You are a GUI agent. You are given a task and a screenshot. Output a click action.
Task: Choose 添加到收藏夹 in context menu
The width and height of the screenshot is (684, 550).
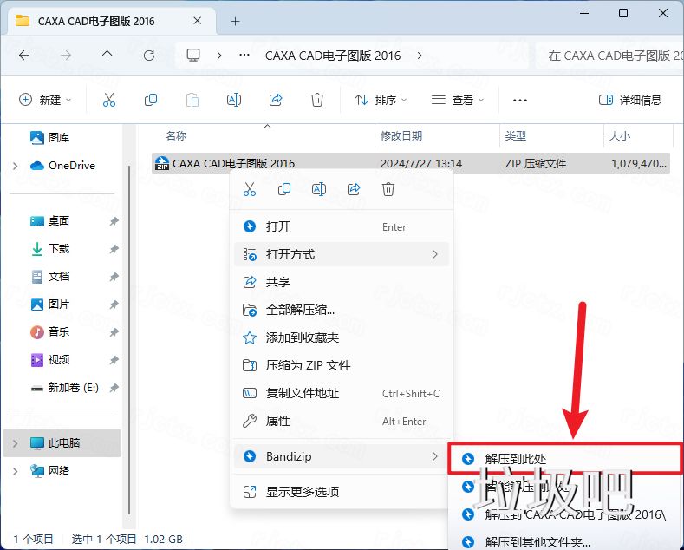pyautogui.click(x=342, y=337)
